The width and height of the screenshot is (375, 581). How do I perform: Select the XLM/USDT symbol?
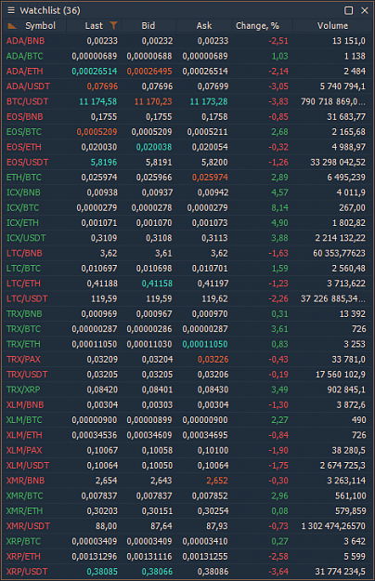[x=27, y=466]
